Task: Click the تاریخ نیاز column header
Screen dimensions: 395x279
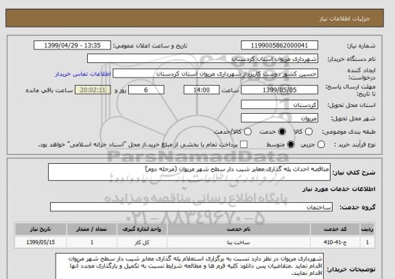Action: point(40,229)
